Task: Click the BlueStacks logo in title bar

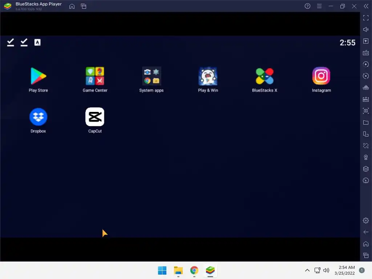Action: [8, 6]
